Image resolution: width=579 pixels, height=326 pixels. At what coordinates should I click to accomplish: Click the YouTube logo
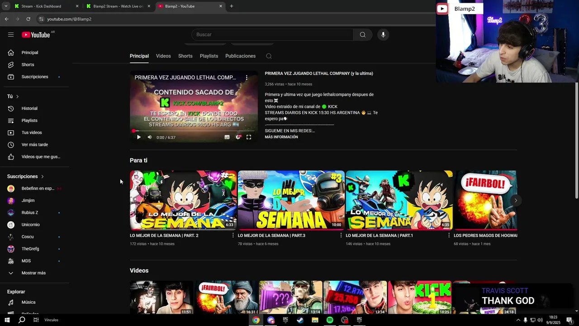36,35
